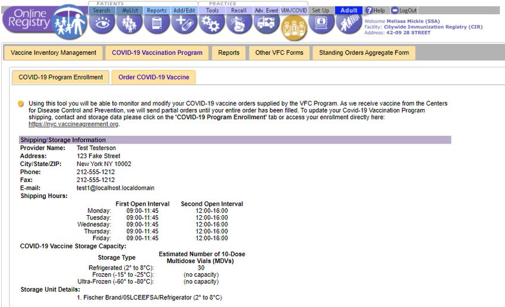Click the LogOut text link
The image size is (505, 307).
tap(408, 10)
